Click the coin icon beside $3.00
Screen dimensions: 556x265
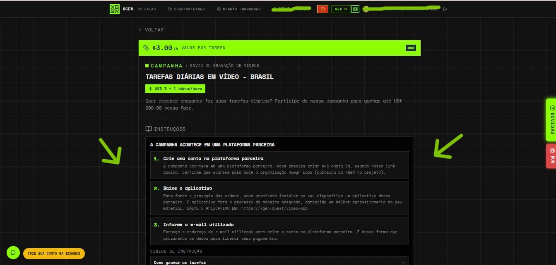(146, 48)
